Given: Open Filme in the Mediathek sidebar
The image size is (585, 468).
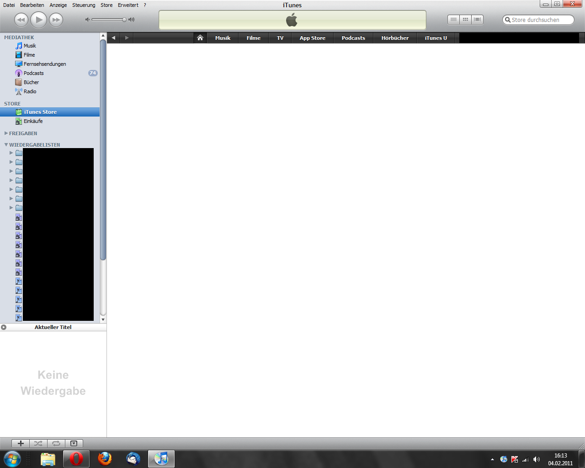Looking at the screenshot, I should point(29,55).
